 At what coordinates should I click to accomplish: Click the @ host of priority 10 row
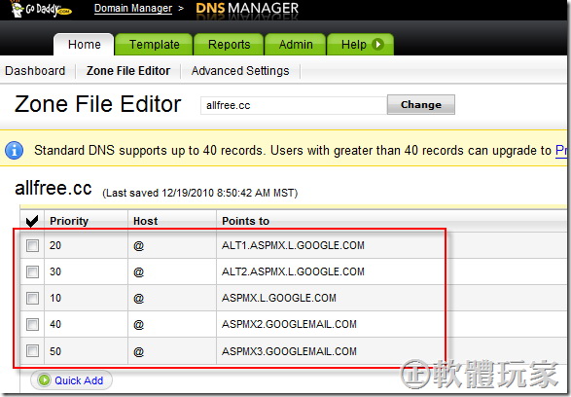139,299
